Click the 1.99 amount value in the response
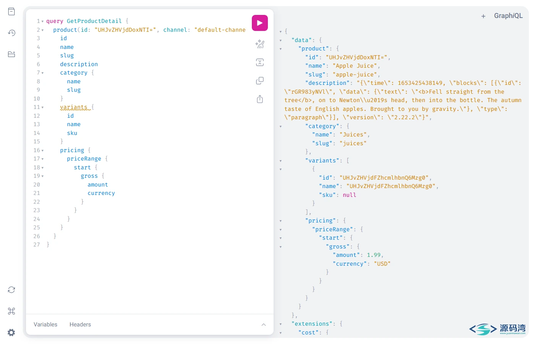The image size is (535, 344). point(374,255)
